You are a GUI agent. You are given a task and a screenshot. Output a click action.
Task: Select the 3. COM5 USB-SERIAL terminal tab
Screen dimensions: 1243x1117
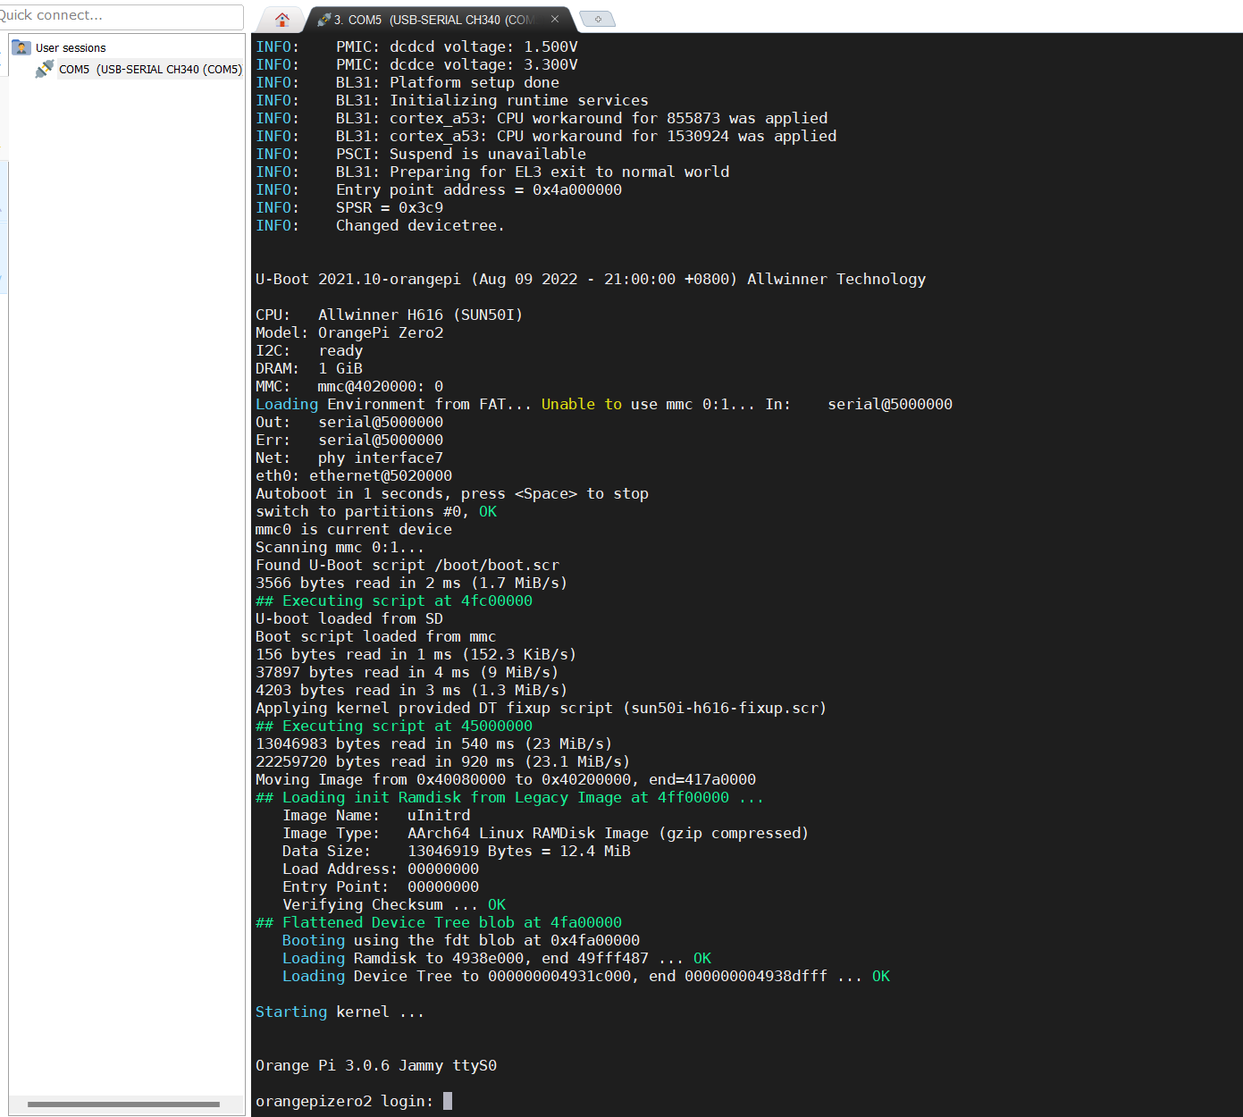tap(433, 19)
